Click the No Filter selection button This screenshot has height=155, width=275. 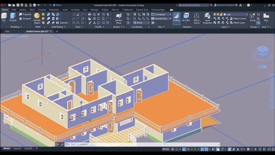pos(186,18)
